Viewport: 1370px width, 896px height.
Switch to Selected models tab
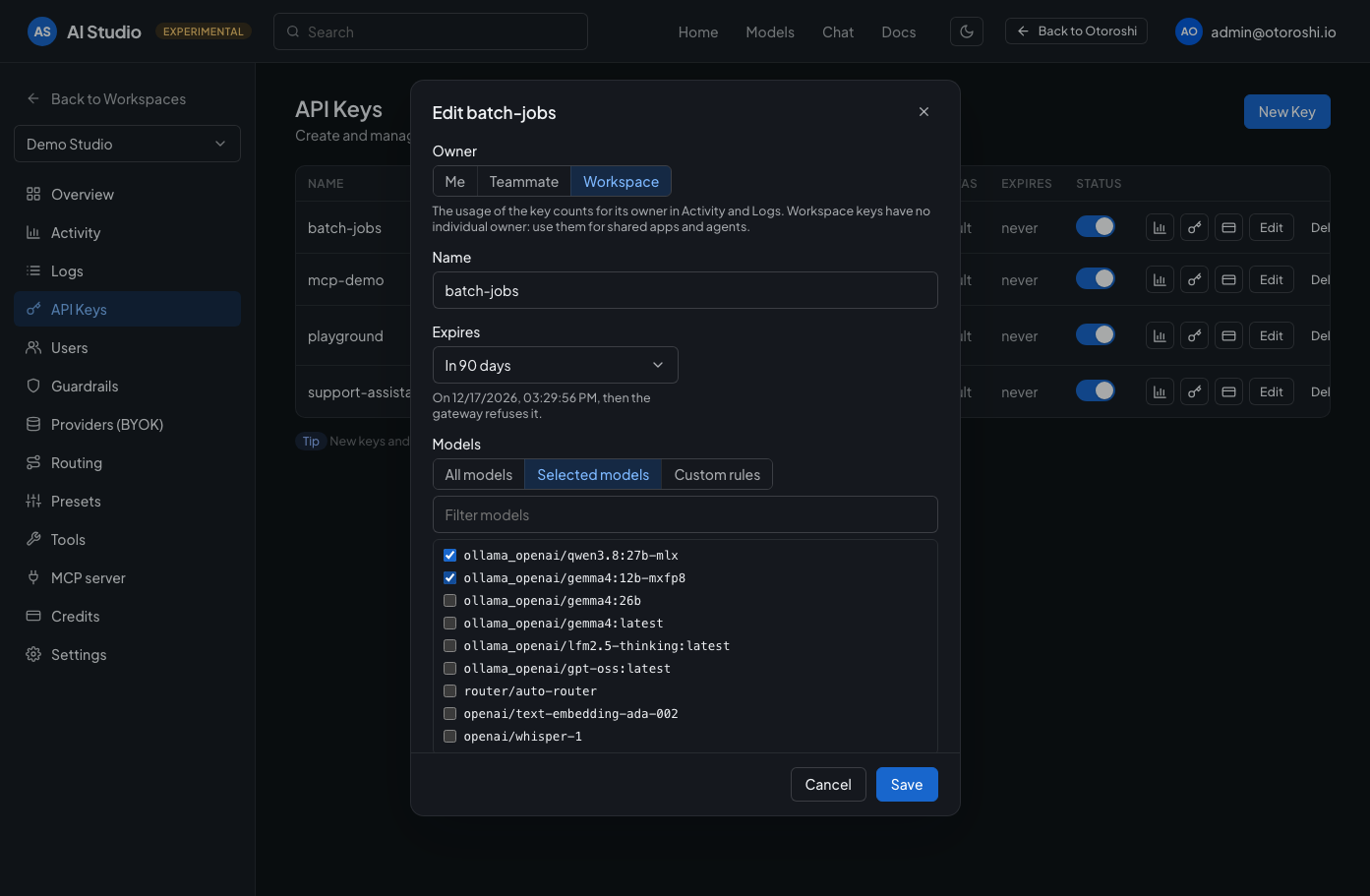click(593, 474)
